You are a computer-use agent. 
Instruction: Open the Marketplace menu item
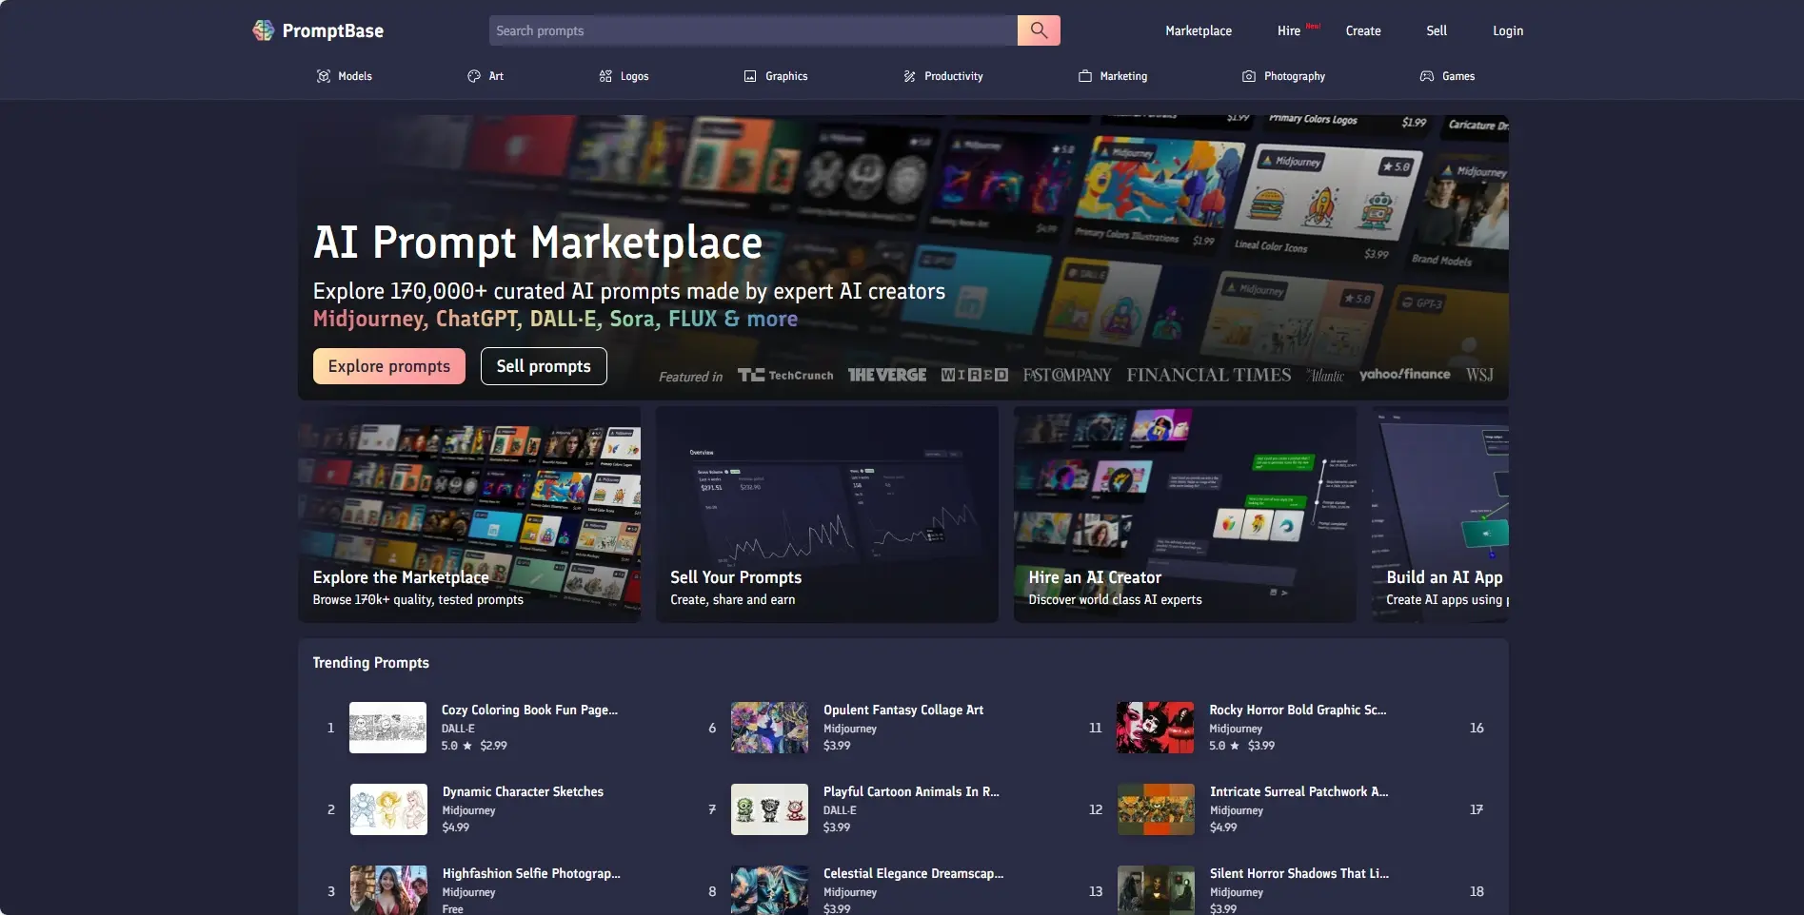click(1198, 30)
